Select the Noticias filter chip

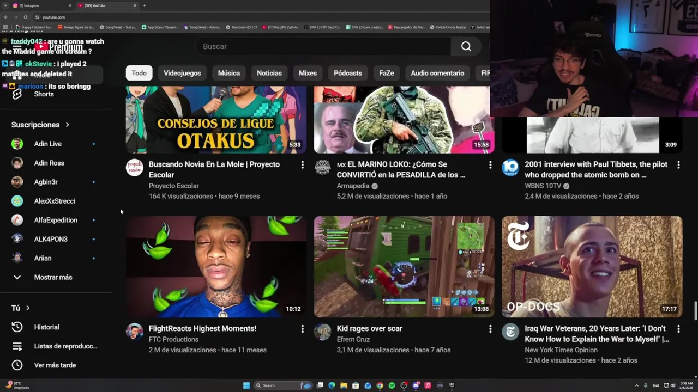269,73
